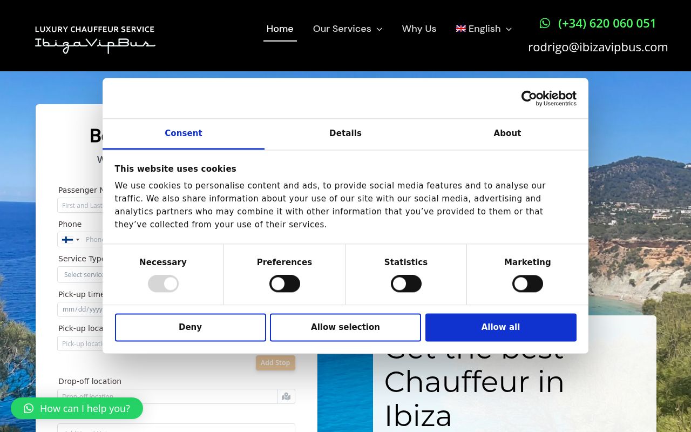This screenshot has width=691, height=432.
Task: Click the rodrigo@ibizavipbus.com email link
Action: pyautogui.click(x=598, y=47)
